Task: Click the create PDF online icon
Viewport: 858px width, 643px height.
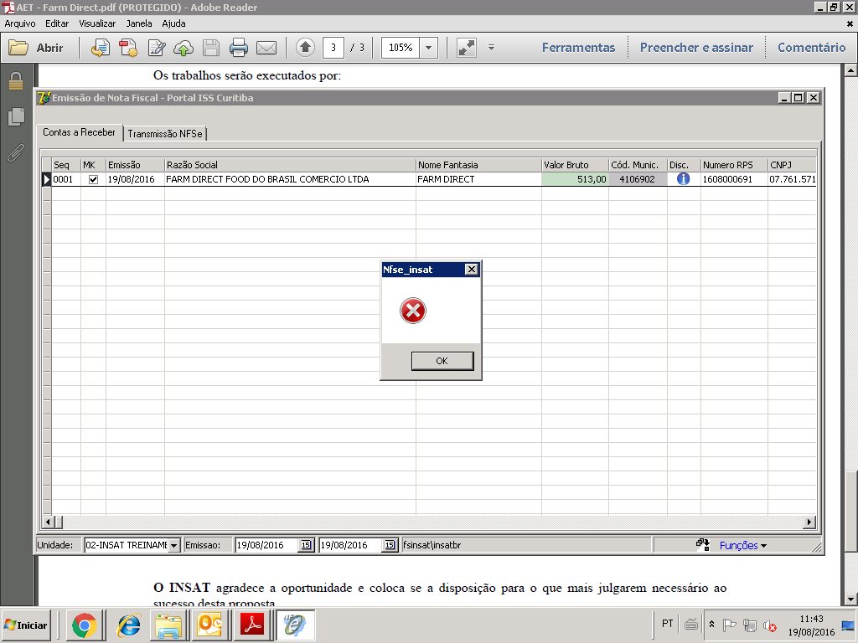Action: point(101,48)
